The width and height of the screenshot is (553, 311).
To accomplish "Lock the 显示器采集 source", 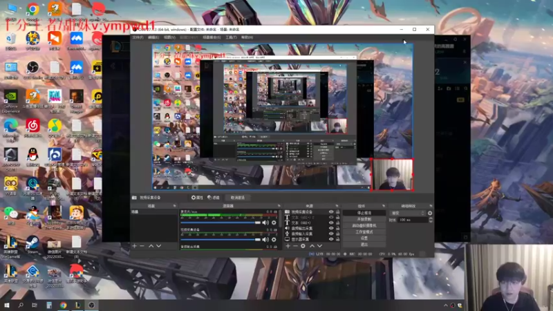I will 337,239.
